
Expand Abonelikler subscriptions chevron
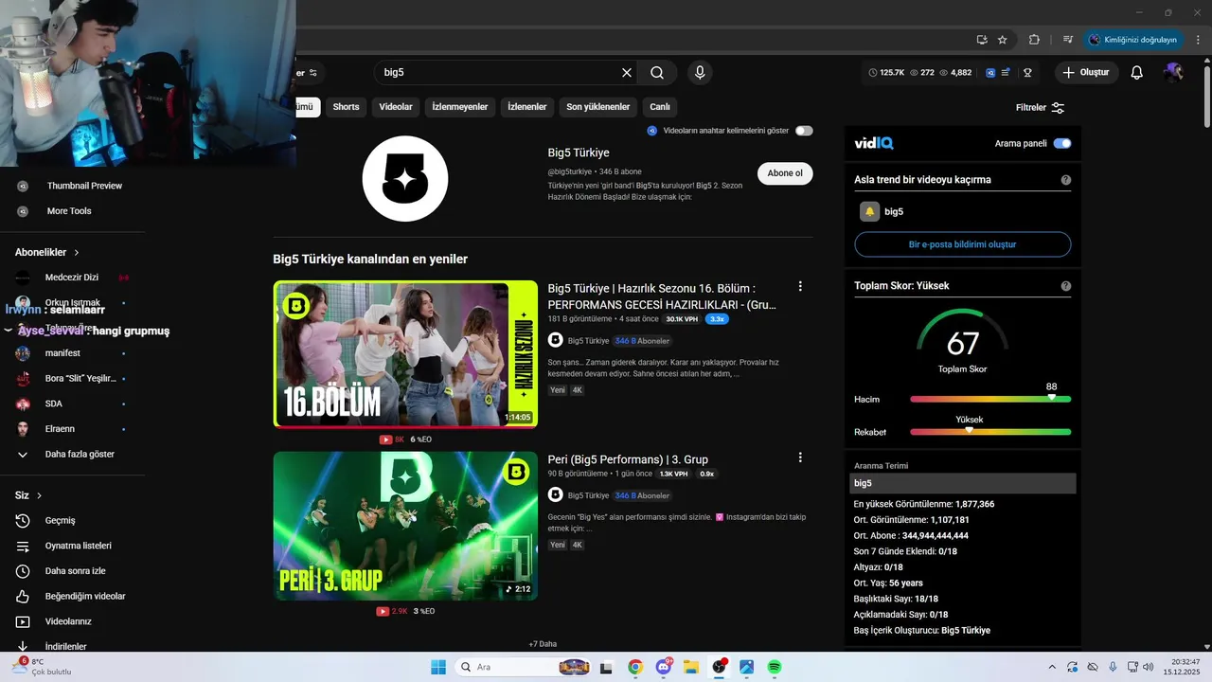77,253
